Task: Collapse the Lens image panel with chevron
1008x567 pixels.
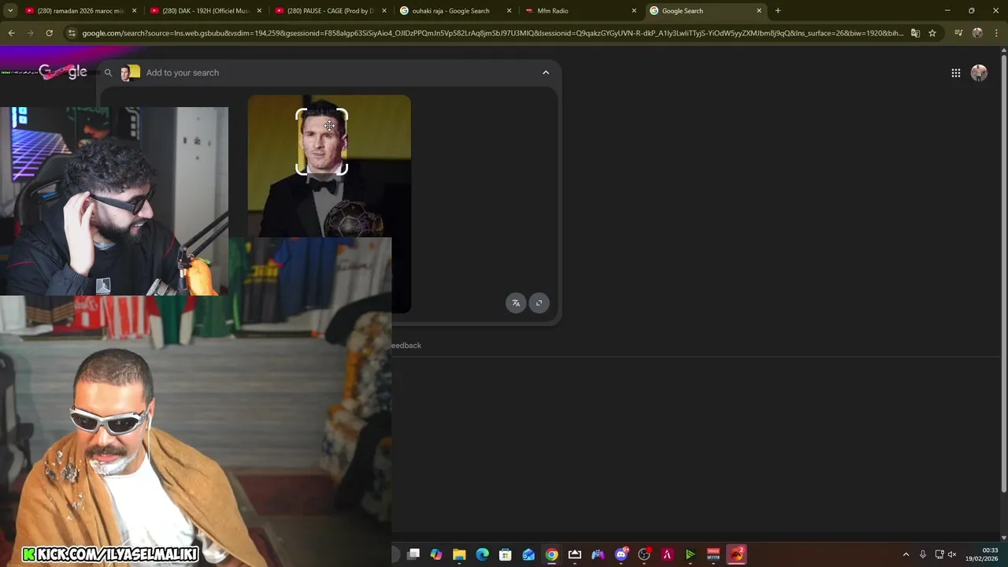Action: (x=546, y=72)
